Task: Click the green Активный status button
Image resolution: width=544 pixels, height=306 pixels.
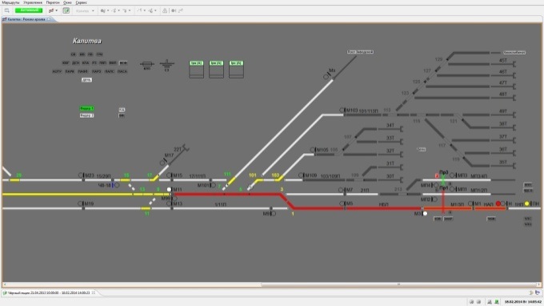Action: 29,10
